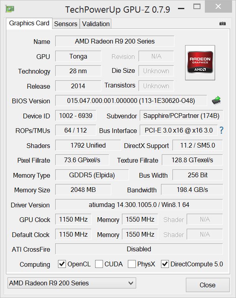Click the Die Size Unknown field
The image size is (236, 298).
coord(156,71)
